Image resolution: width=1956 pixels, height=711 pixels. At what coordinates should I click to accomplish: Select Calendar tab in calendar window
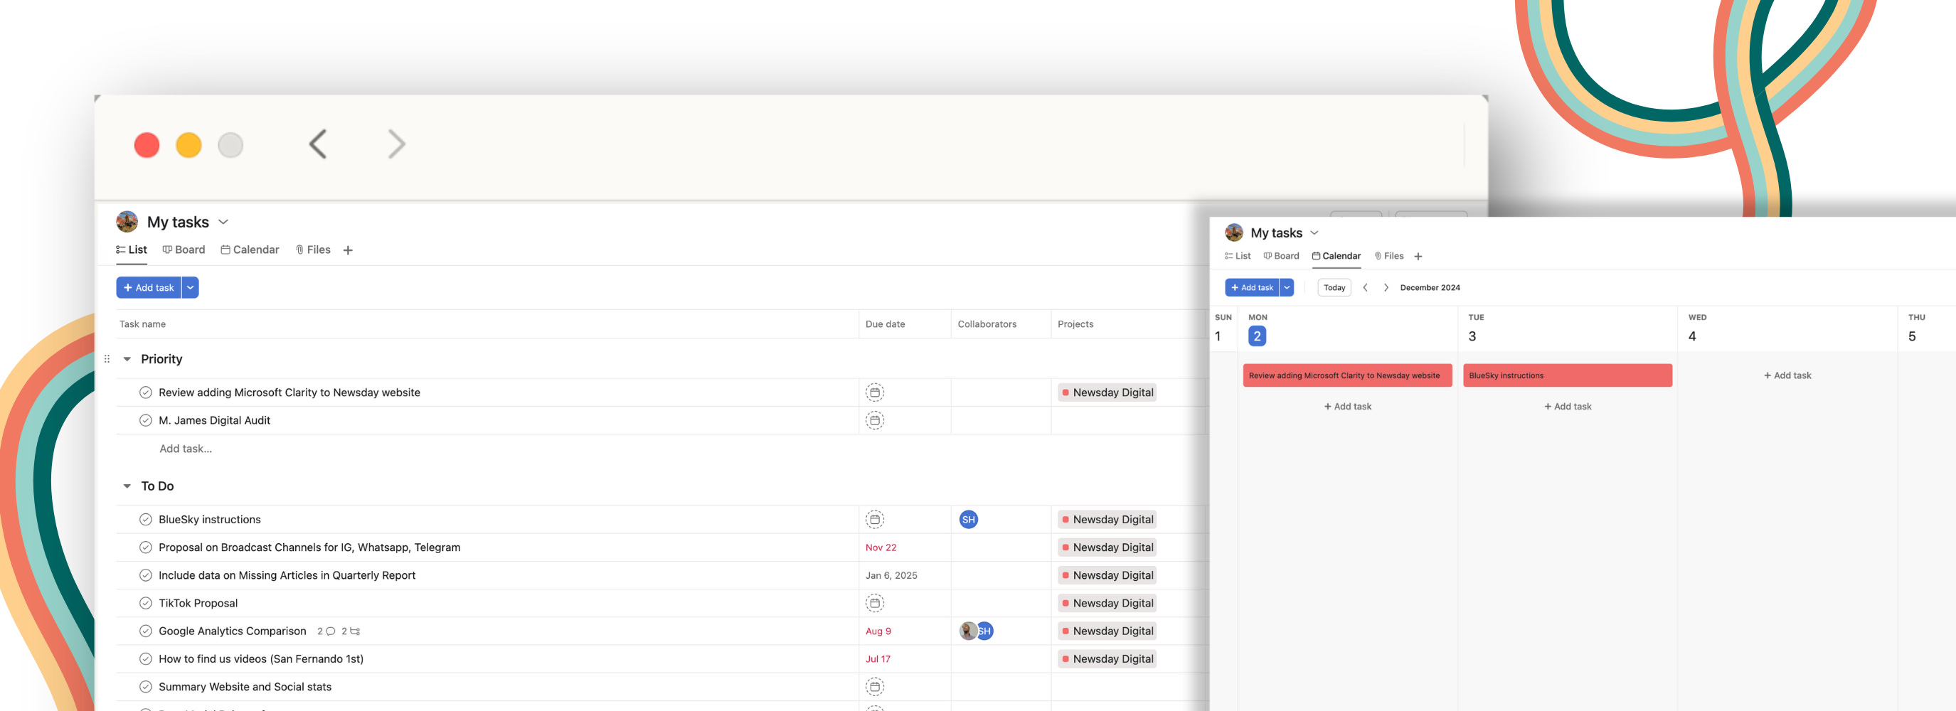[1336, 257]
